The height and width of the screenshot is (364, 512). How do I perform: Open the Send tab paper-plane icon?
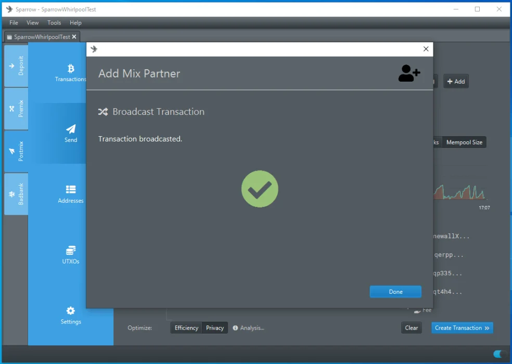tap(71, 129)
